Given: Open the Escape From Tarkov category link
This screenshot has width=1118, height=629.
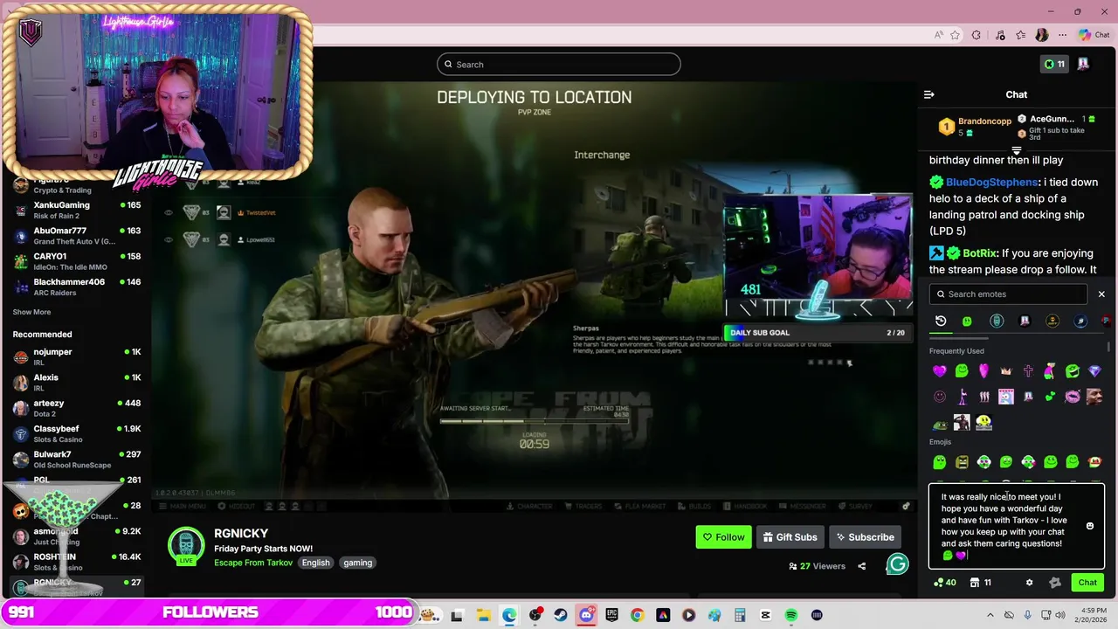Looking at the screenshot, I should click(253, 563).
